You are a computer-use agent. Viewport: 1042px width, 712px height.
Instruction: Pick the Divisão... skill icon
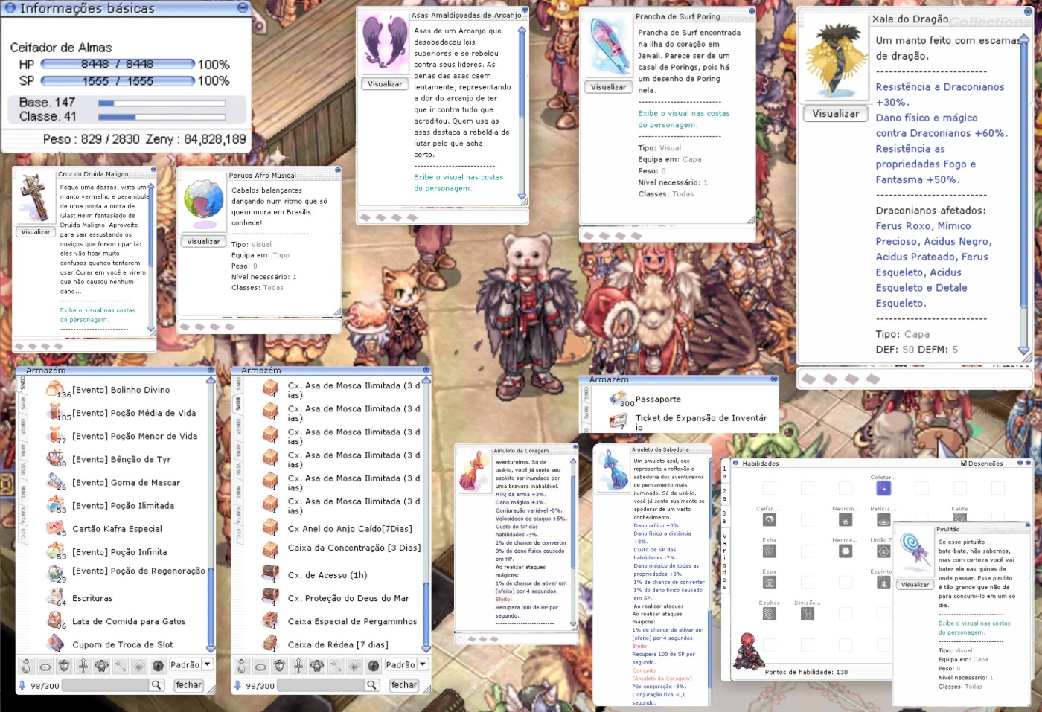808,614
